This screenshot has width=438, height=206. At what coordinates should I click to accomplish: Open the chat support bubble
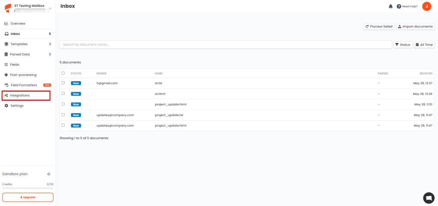pos(429,198)
